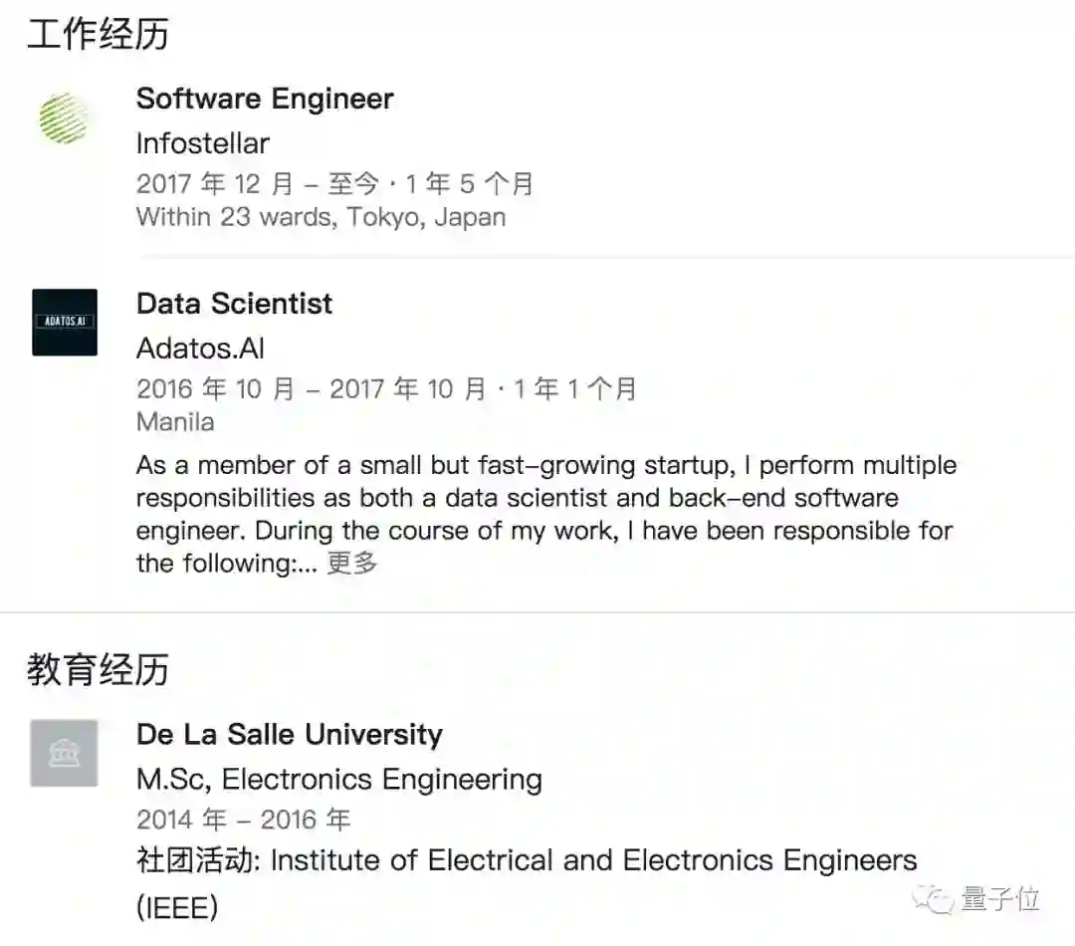
Task: Click the 2014 年 – 2016 年 date range
Action: [244, 820]
